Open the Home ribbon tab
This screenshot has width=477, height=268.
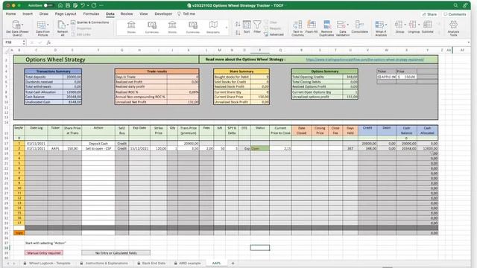tap(10, 14)
